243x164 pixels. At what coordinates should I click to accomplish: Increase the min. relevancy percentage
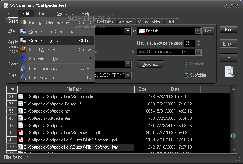198,41
